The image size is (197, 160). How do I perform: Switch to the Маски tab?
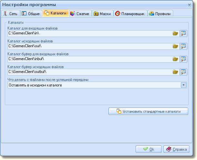(103, 13)
